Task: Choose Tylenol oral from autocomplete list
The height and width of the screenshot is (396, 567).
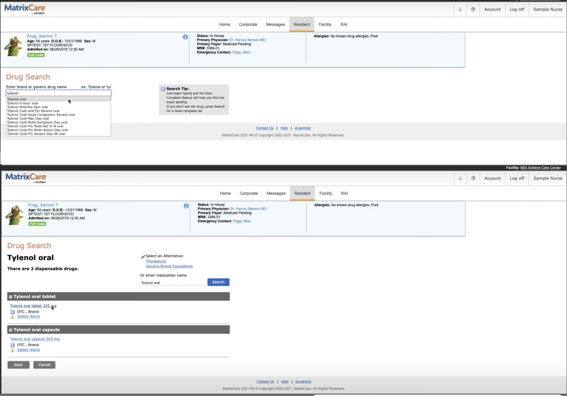Action: 59,99
